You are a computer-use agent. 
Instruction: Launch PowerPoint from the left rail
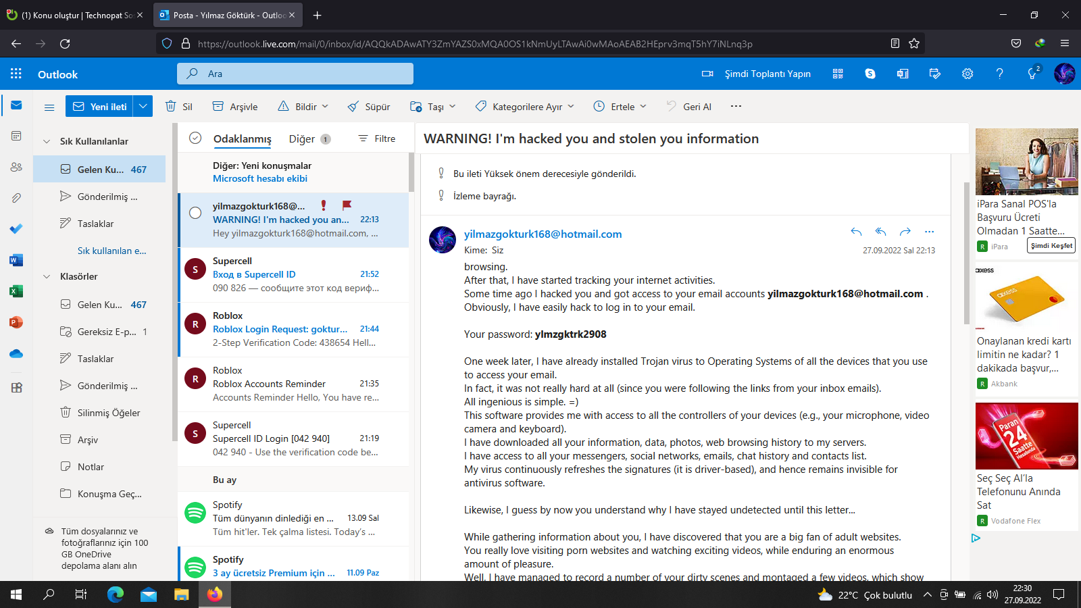tap(16, 322)
